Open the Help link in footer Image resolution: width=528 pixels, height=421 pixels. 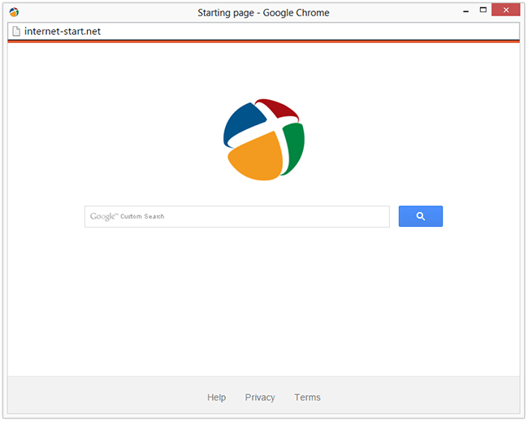[x=217, y=397]
